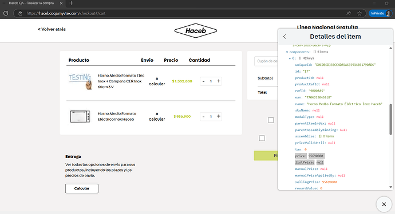Collapse the components tree node

coord(287,52)
